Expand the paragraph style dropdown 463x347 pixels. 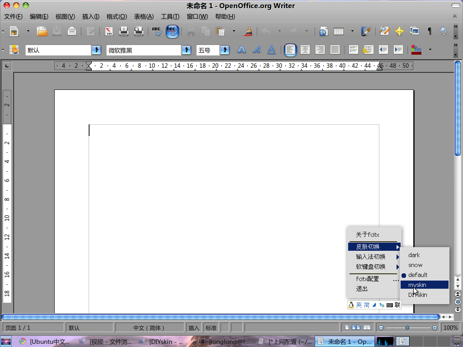tap(96, 50)
